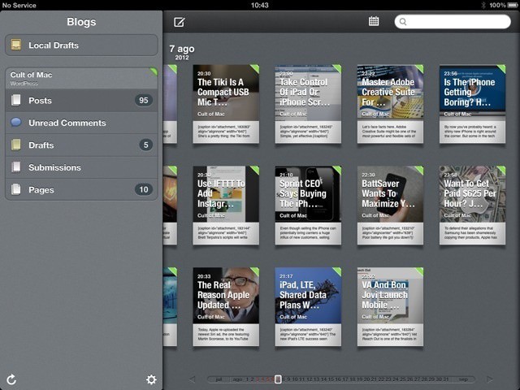Go to next month with right arrow
Image resolution: width=520 pixels, height=390 pixels.
click(490, 379)
